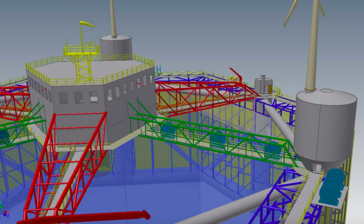This screenshot has width=364, height=224.
Task: Select the red truss bridge behind building
Action: pyautogui.click(x=204, y=96)
